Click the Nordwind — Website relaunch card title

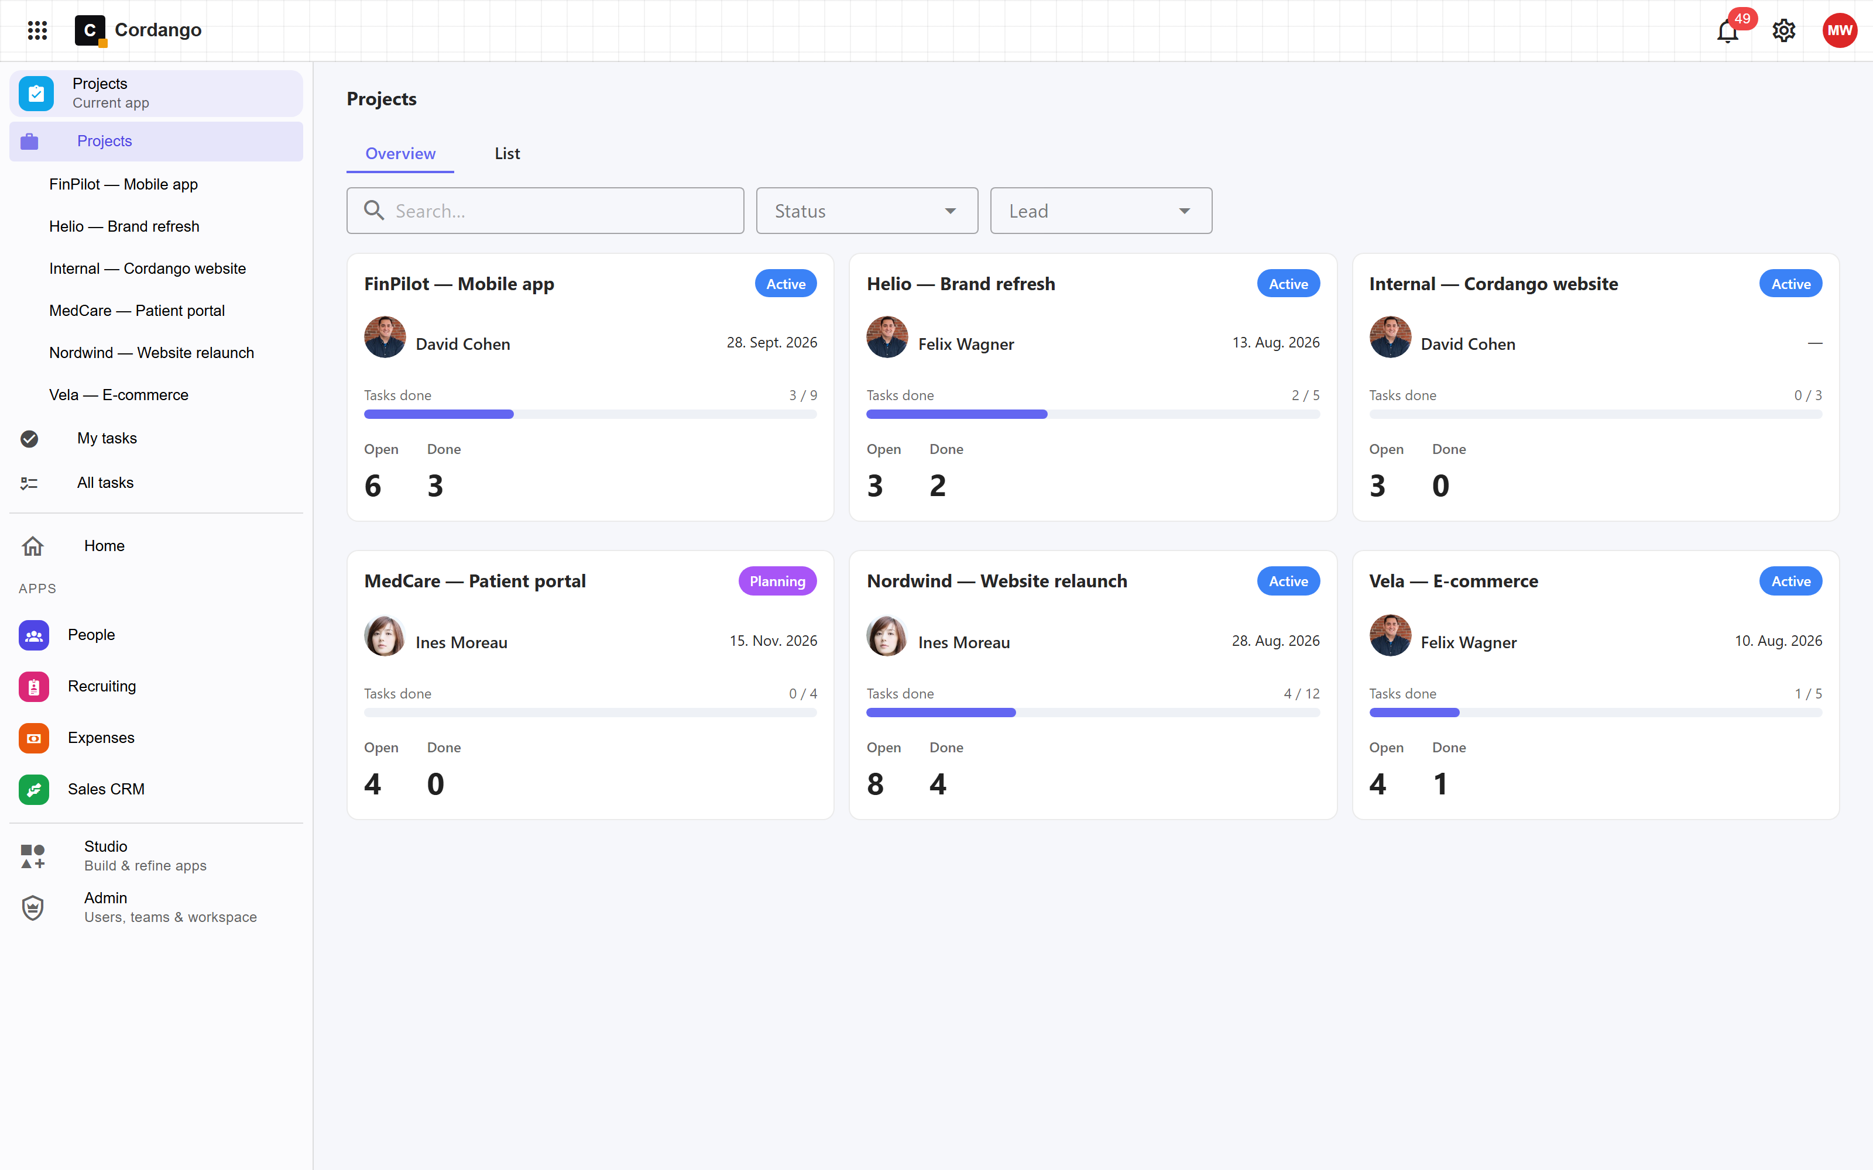pyautogui.click(x=997, y=581)
